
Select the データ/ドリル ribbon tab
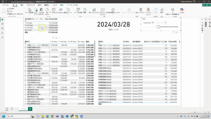point(73,5)
